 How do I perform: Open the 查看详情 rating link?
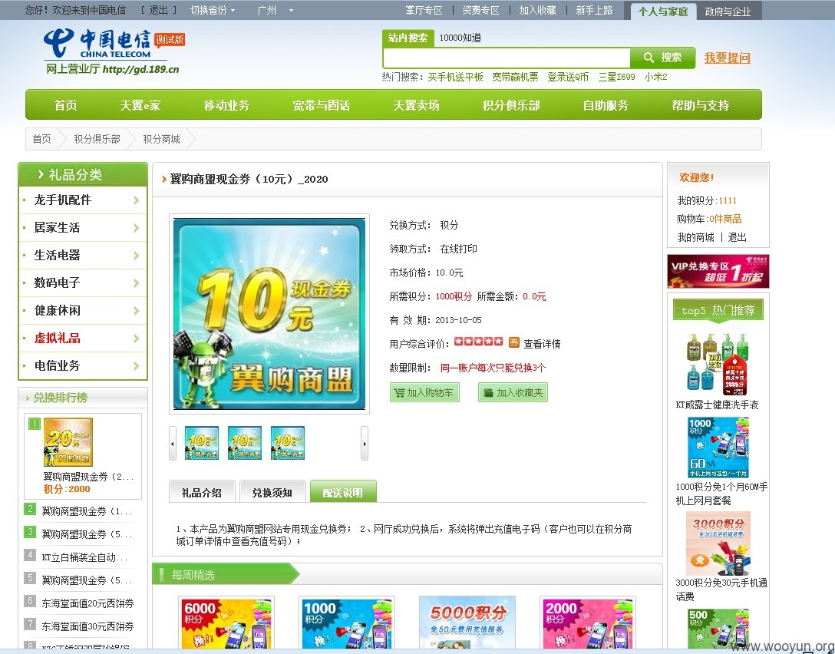(x=542, y=344)
